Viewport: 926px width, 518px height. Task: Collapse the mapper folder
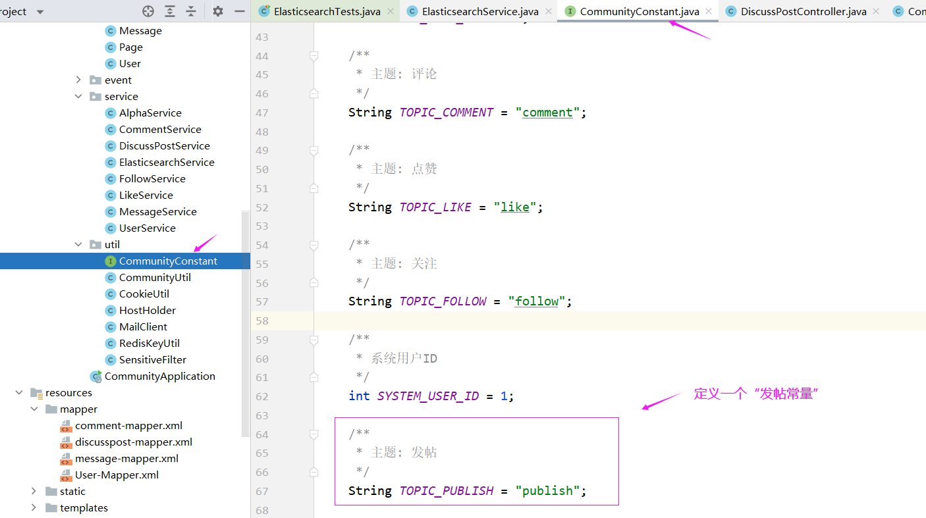(34, 409)
